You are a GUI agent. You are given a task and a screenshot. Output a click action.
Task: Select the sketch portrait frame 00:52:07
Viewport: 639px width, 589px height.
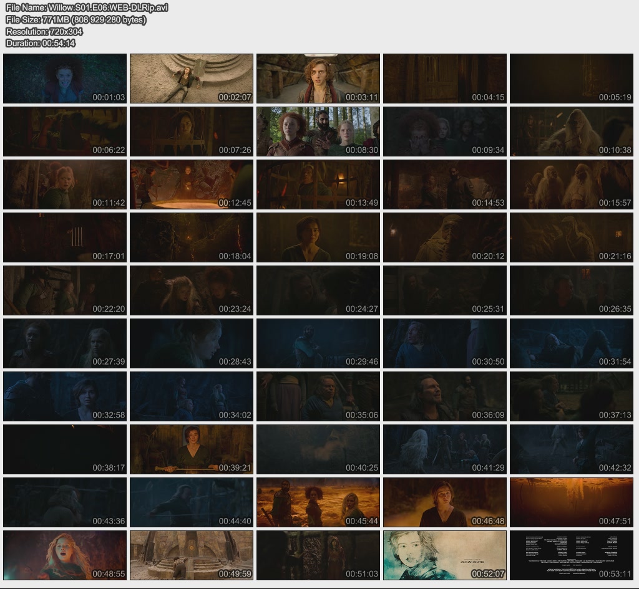445,555
